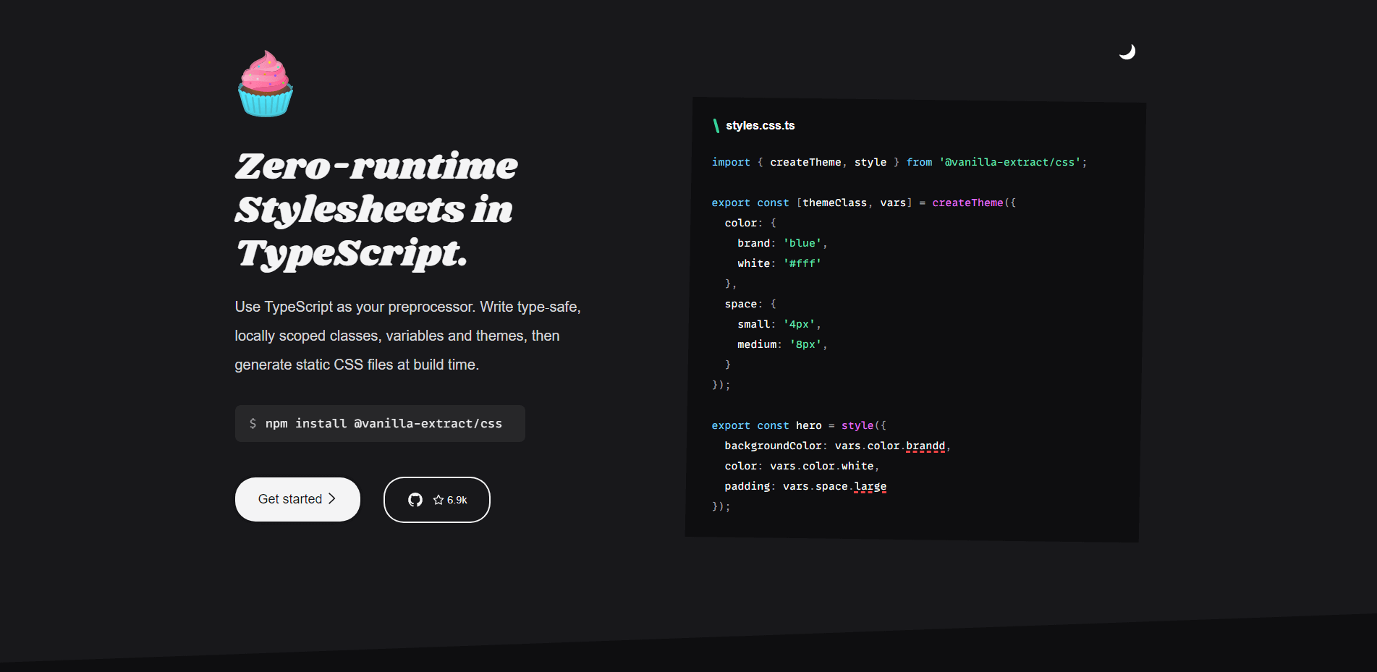Click the cupcake logo icon
The image size is (1377, 672).
(x=266, y=82)
